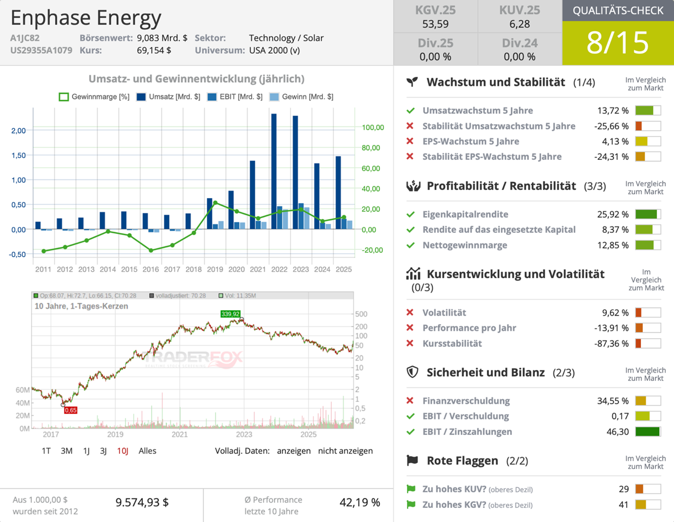Click the ISIN US29355A1079
The width and height of the screenshot is (674, 522).
[41, 50]
